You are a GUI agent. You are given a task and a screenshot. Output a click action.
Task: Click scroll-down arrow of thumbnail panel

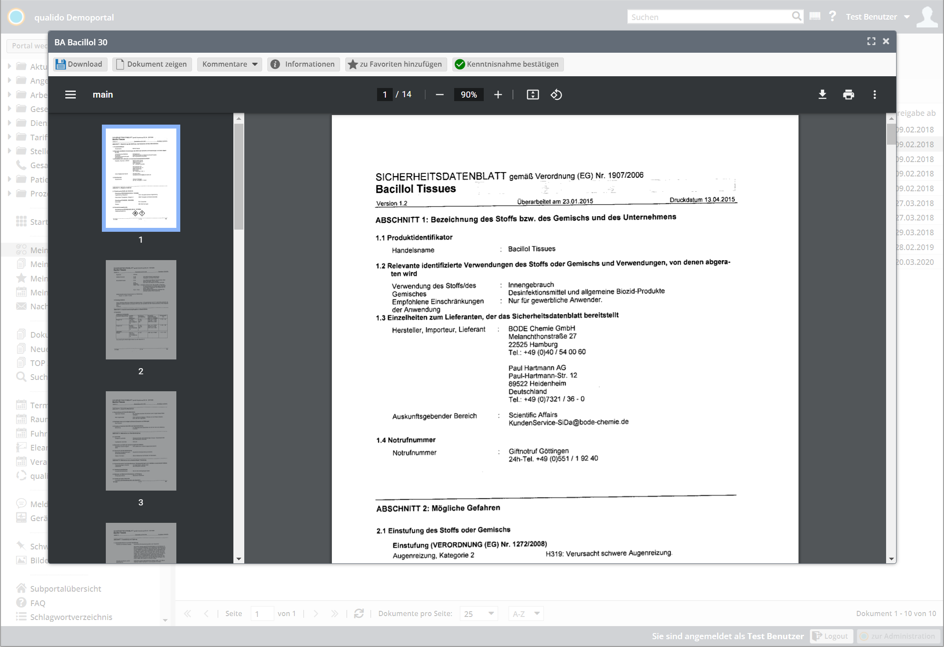coord(239,559)
